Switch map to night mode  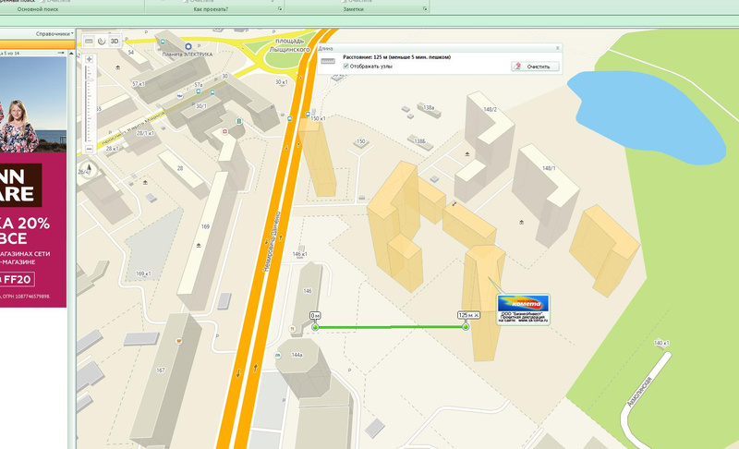pos(102,41)
